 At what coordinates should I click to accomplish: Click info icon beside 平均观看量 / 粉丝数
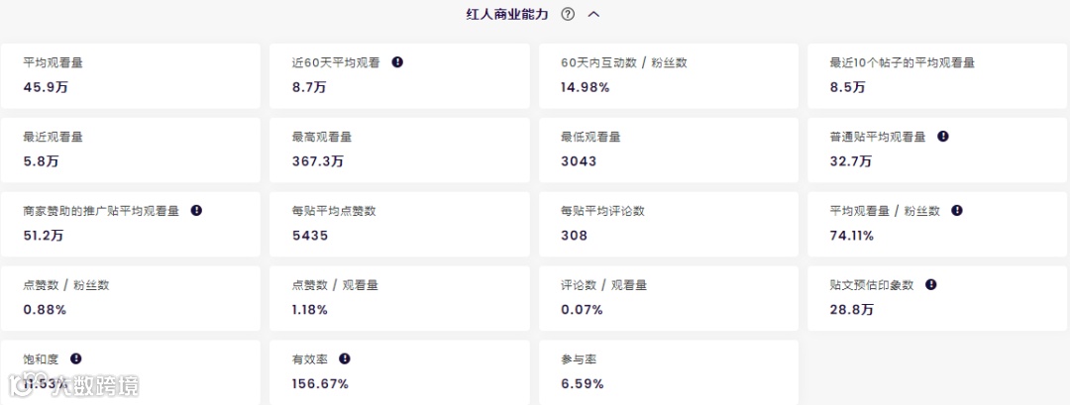(957, 211)
